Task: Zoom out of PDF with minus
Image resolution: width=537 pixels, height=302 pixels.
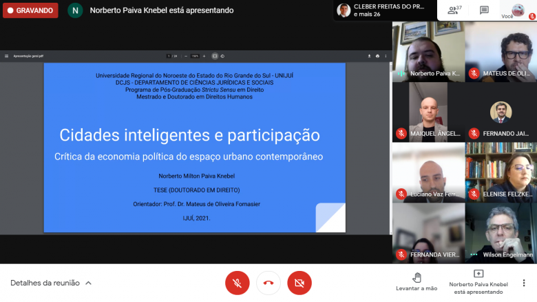Action: [x=186, y=56]
